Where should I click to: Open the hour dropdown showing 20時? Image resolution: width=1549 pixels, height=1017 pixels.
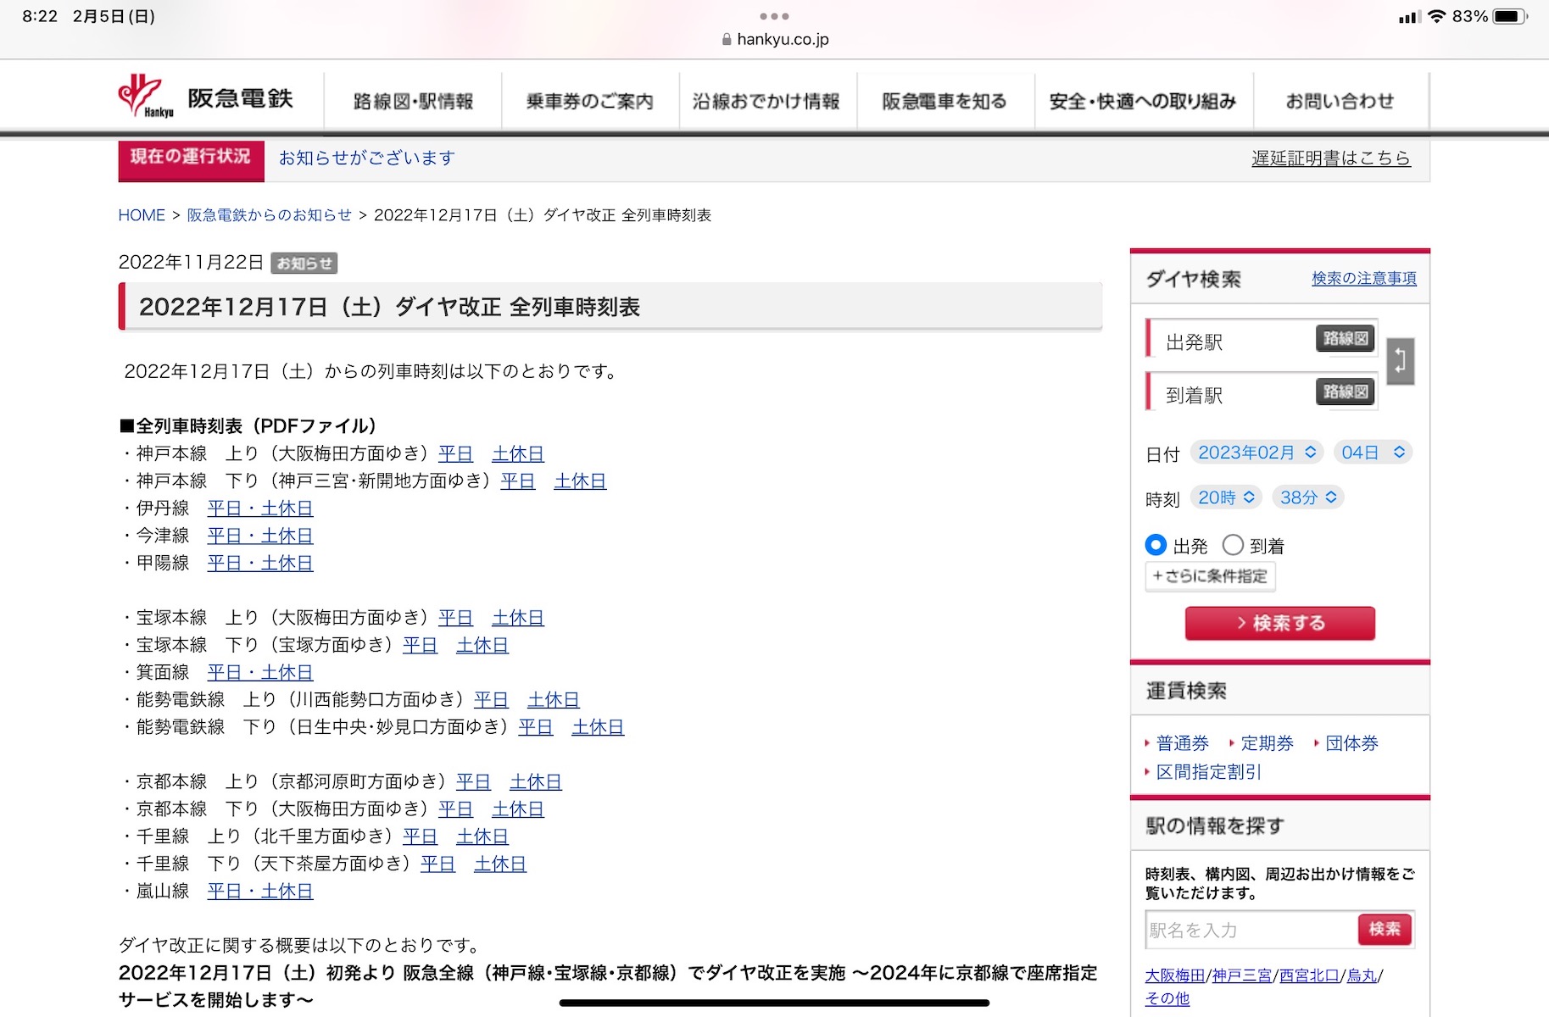click(x=1226, y=497)
